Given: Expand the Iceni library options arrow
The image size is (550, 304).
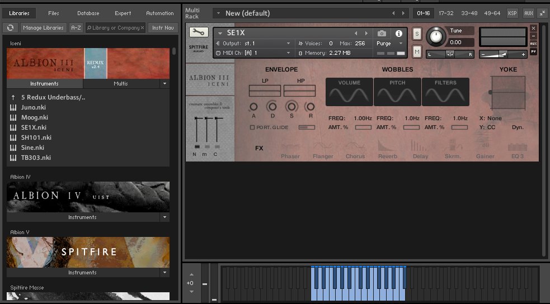Looking at the screenshot, I should [164, 84].
